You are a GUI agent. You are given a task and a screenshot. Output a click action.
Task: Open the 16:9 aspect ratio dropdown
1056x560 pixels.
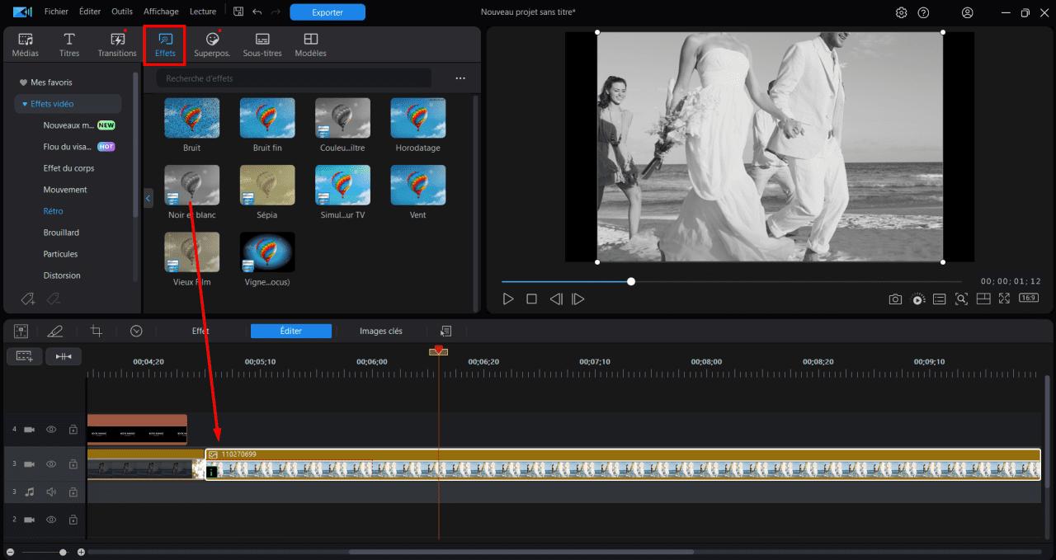click(1028, 298)
